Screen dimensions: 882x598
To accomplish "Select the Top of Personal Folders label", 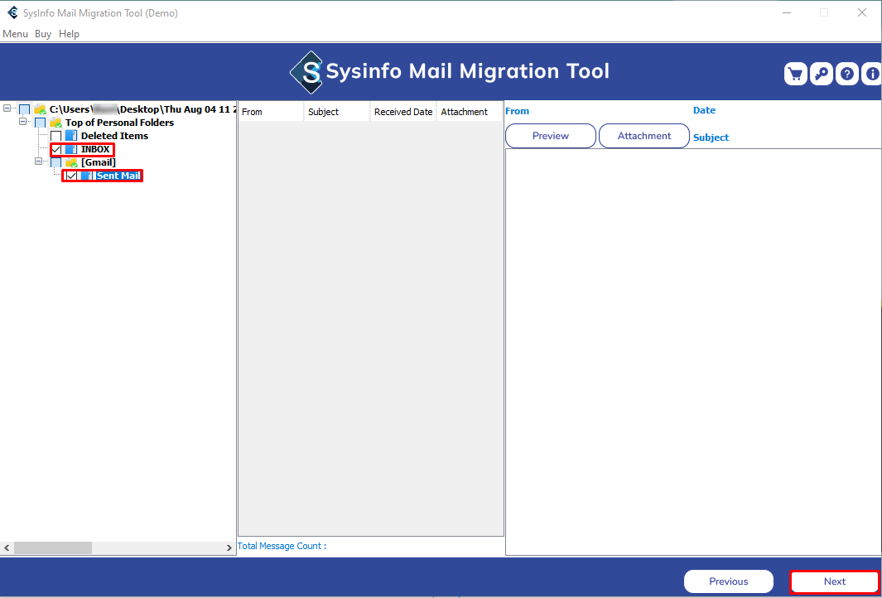I will pyautogui.click(x=120, y=122).
